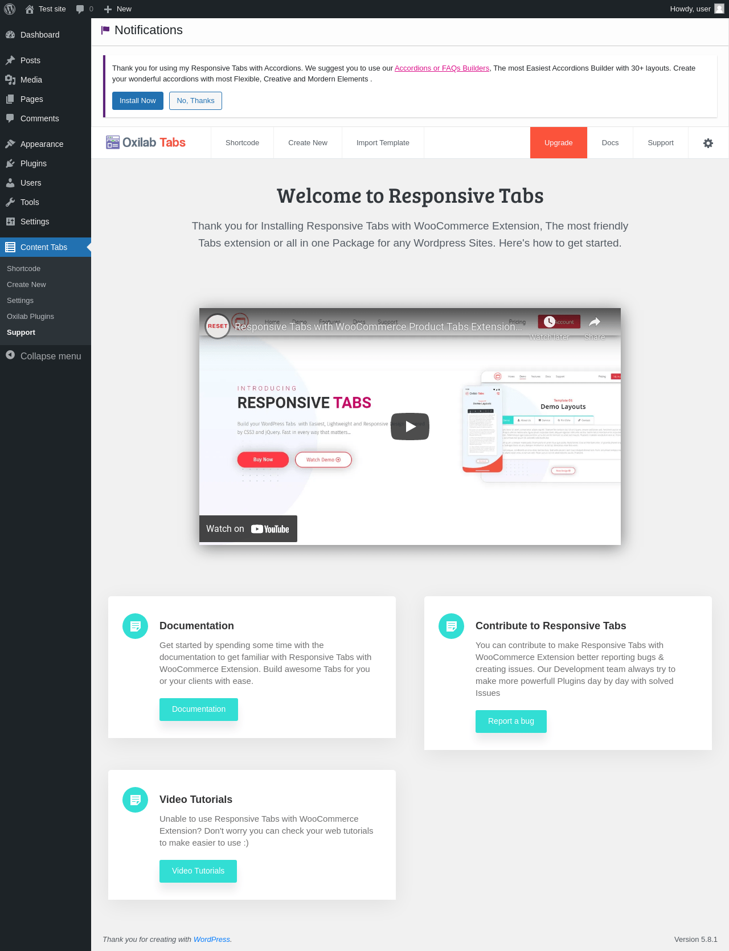This screenshot has width=729, height=951.
Task: Click the plus New icon in the admin bar
Action: coord(108,9)
